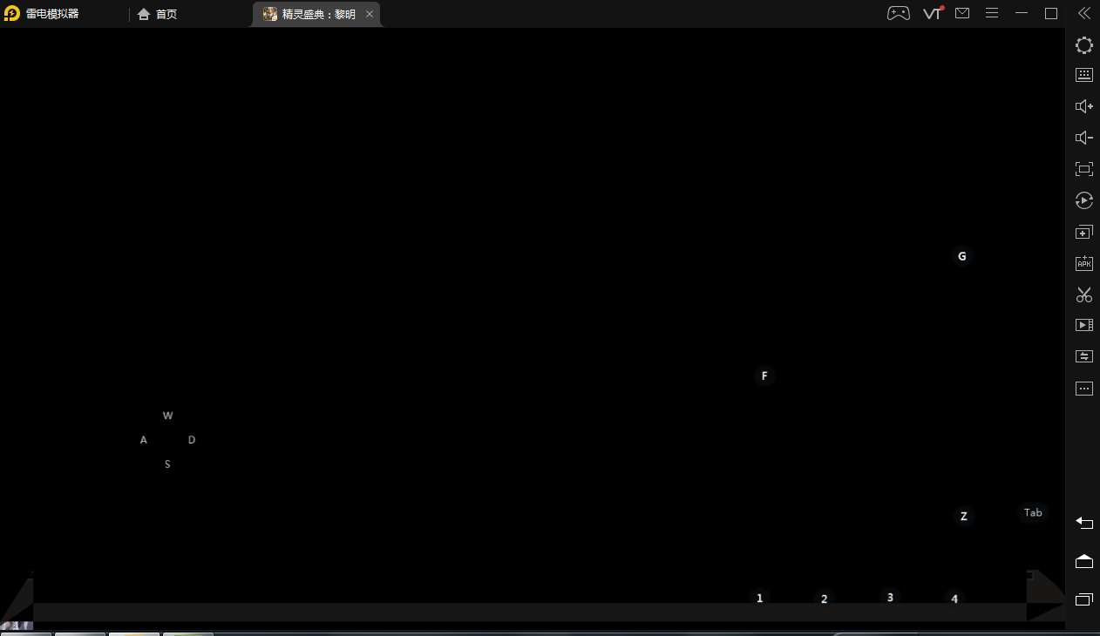Switch to the 首页 home tab

pyautogui.click(x=158, y=14)
